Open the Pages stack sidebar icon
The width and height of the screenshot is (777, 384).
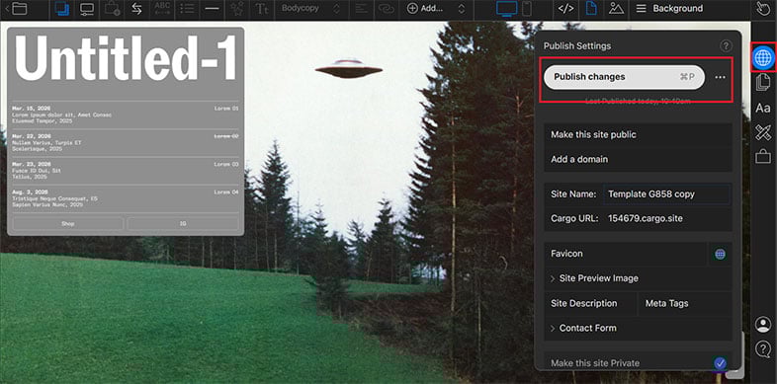tap(763, 82)
